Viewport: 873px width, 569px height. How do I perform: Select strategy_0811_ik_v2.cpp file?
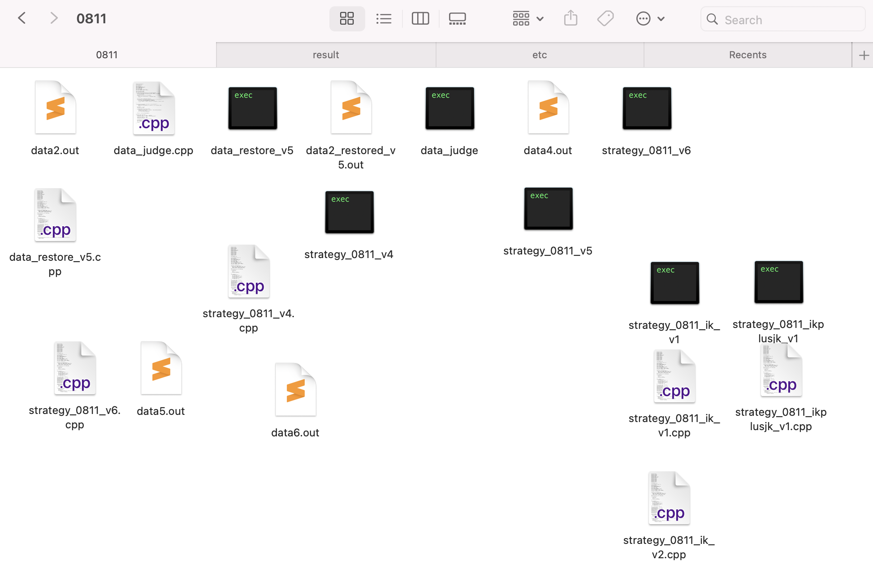pyautogui.click(x=669, y=498)
